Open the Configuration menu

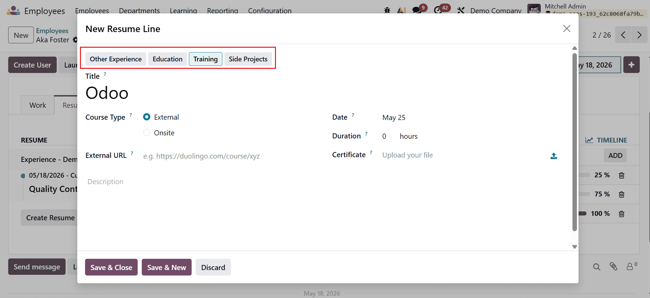[x=270, y=11]
